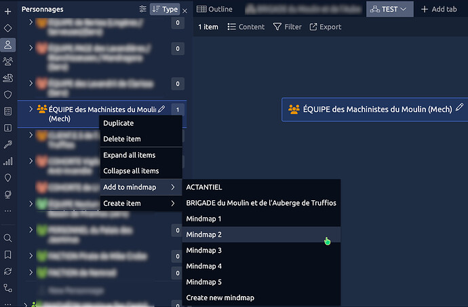Click the count badge 1 on Machinistes row

[178, 109]
